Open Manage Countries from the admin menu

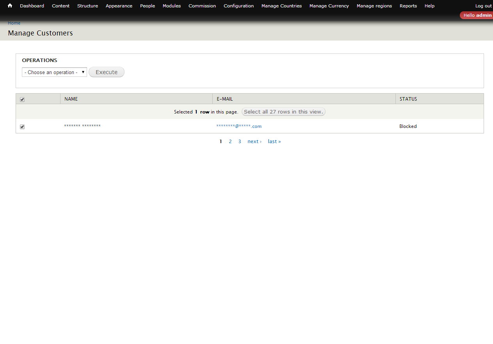[x=281, y=6]
